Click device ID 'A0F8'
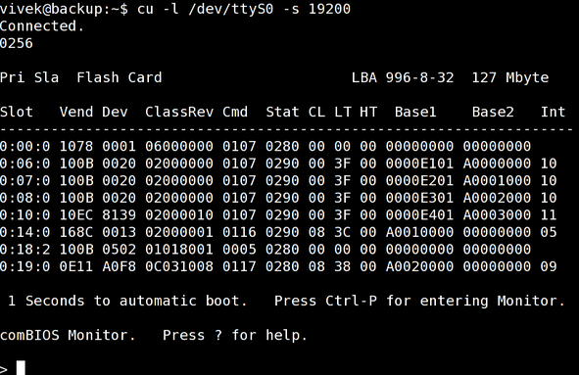579x375 pixels. pyautogui.click(x=120, y=266)
